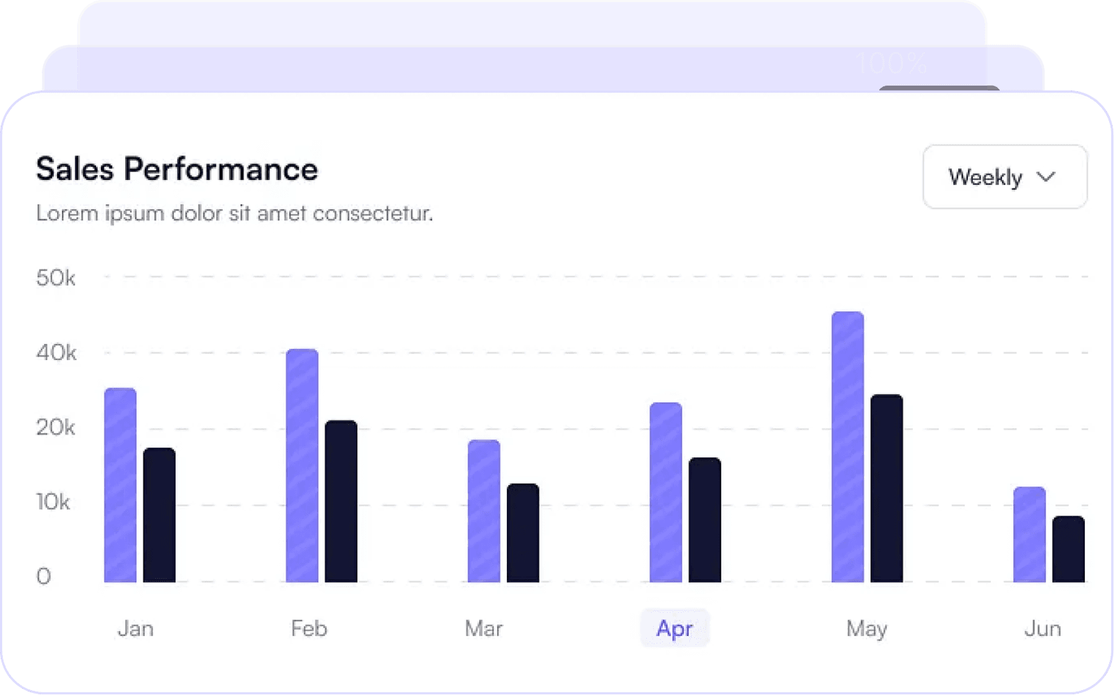This screenshot has height=695, width=1114.
Task: Click the tallest purple bar for May
Action: (847, 447)
